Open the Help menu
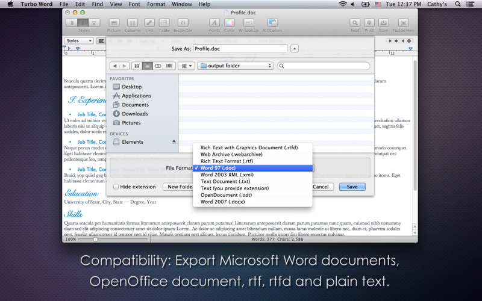This screenshot has height=301, width=482. click(x=204, y=4)
